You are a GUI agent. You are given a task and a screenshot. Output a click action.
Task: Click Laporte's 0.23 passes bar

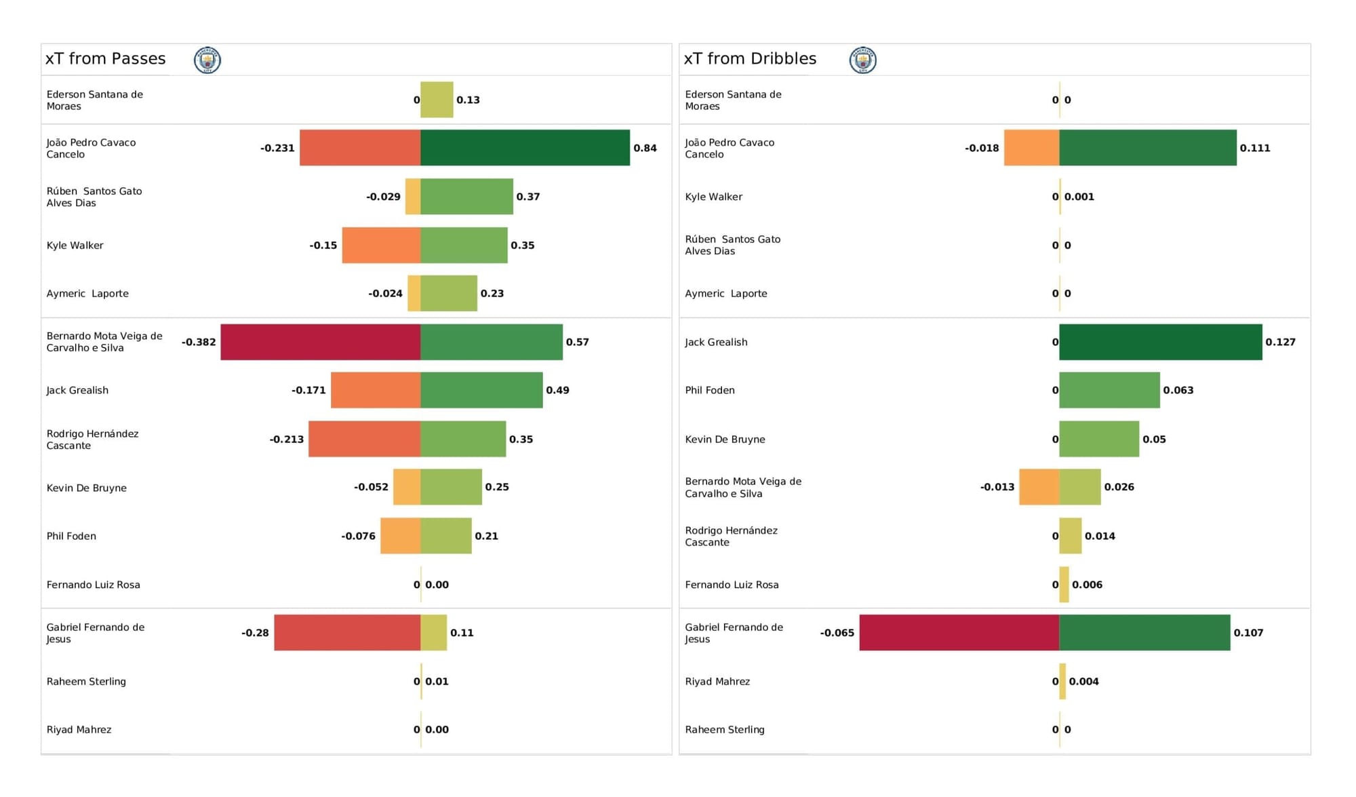tap(449, 293)
